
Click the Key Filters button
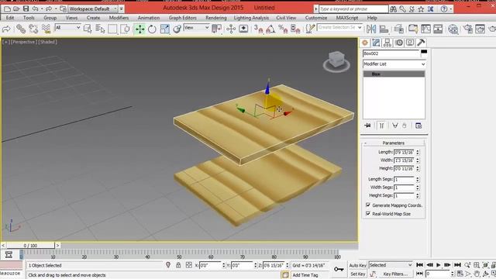pyautogui.click(x=395, y=274)
